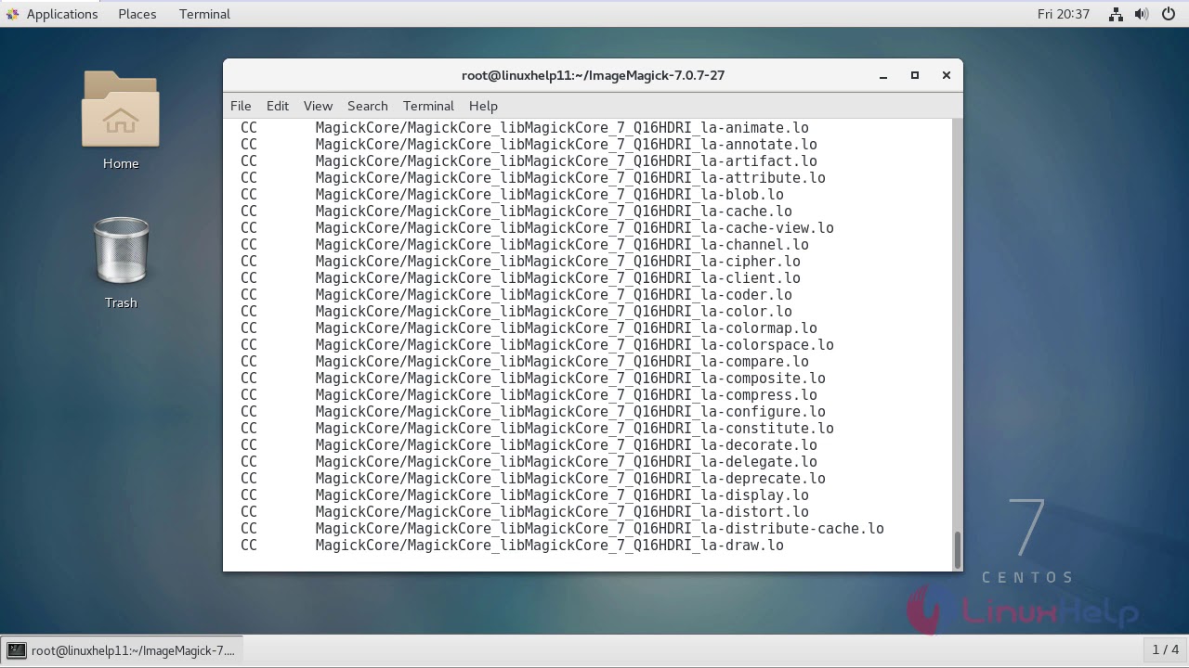Click terminal icon in bottom taskbar
This screenshot has width=1189, height=668.
click(x=17, y=650)
